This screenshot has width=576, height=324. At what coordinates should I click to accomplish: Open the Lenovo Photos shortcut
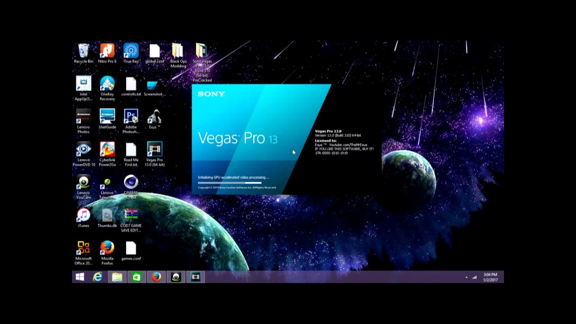tap(83, 121)
